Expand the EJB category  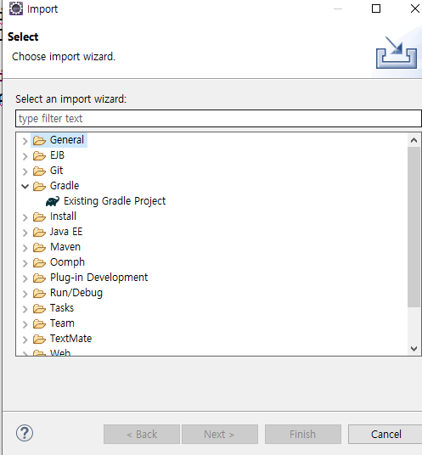25,156
